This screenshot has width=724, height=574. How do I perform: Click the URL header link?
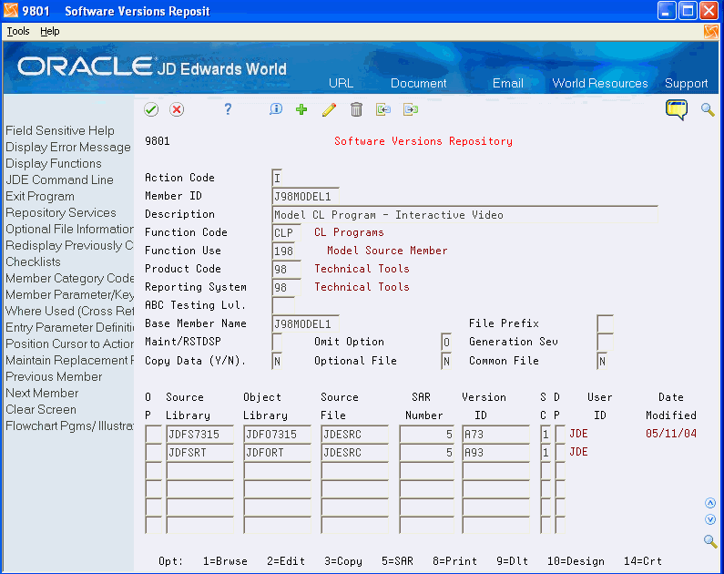342,83
